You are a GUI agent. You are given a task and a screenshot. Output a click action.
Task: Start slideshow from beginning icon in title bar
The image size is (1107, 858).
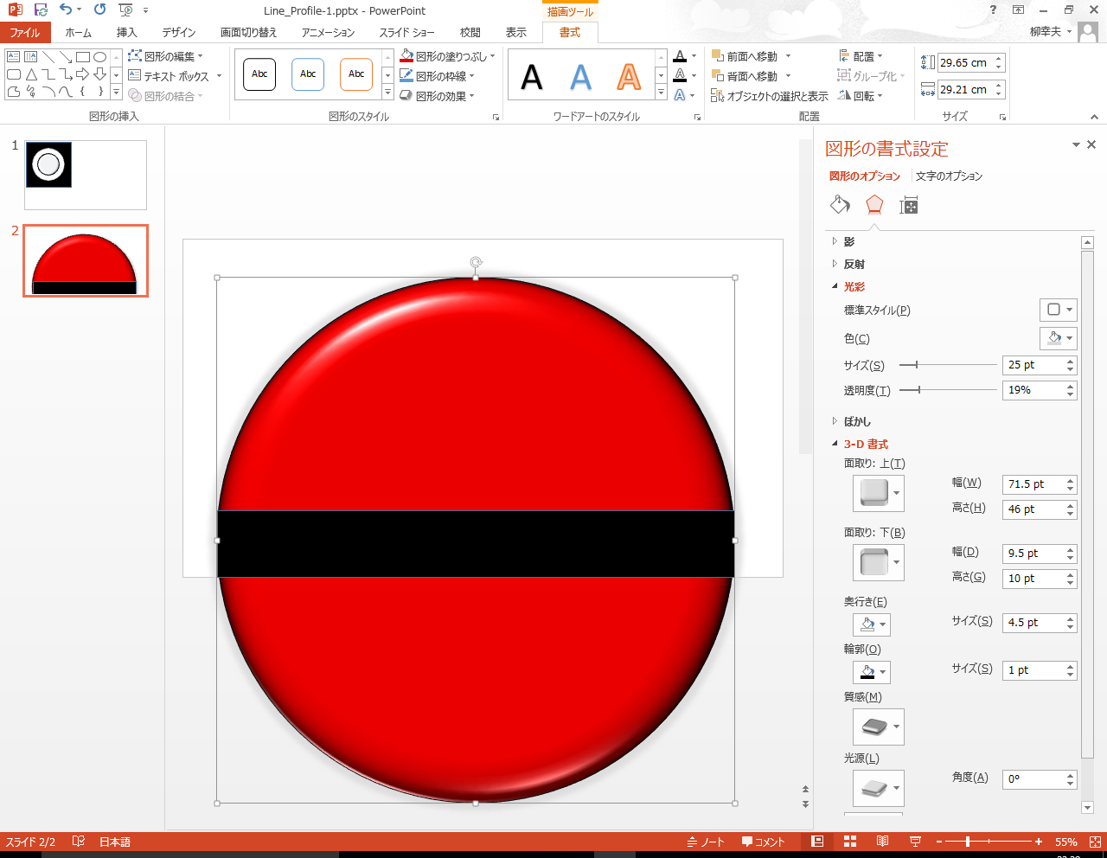126,10
